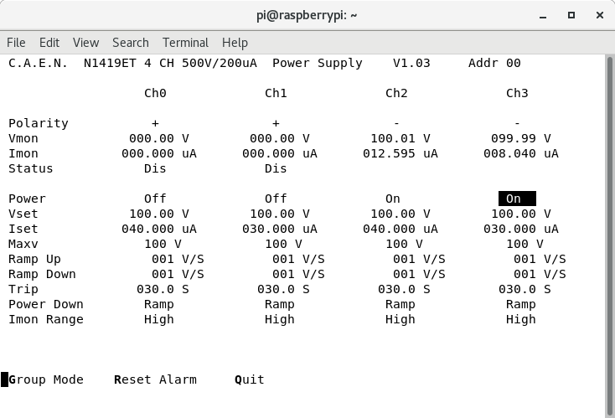Click the Power Down row label
Screen dimensions: 615x418
click(x=46, y=304)
